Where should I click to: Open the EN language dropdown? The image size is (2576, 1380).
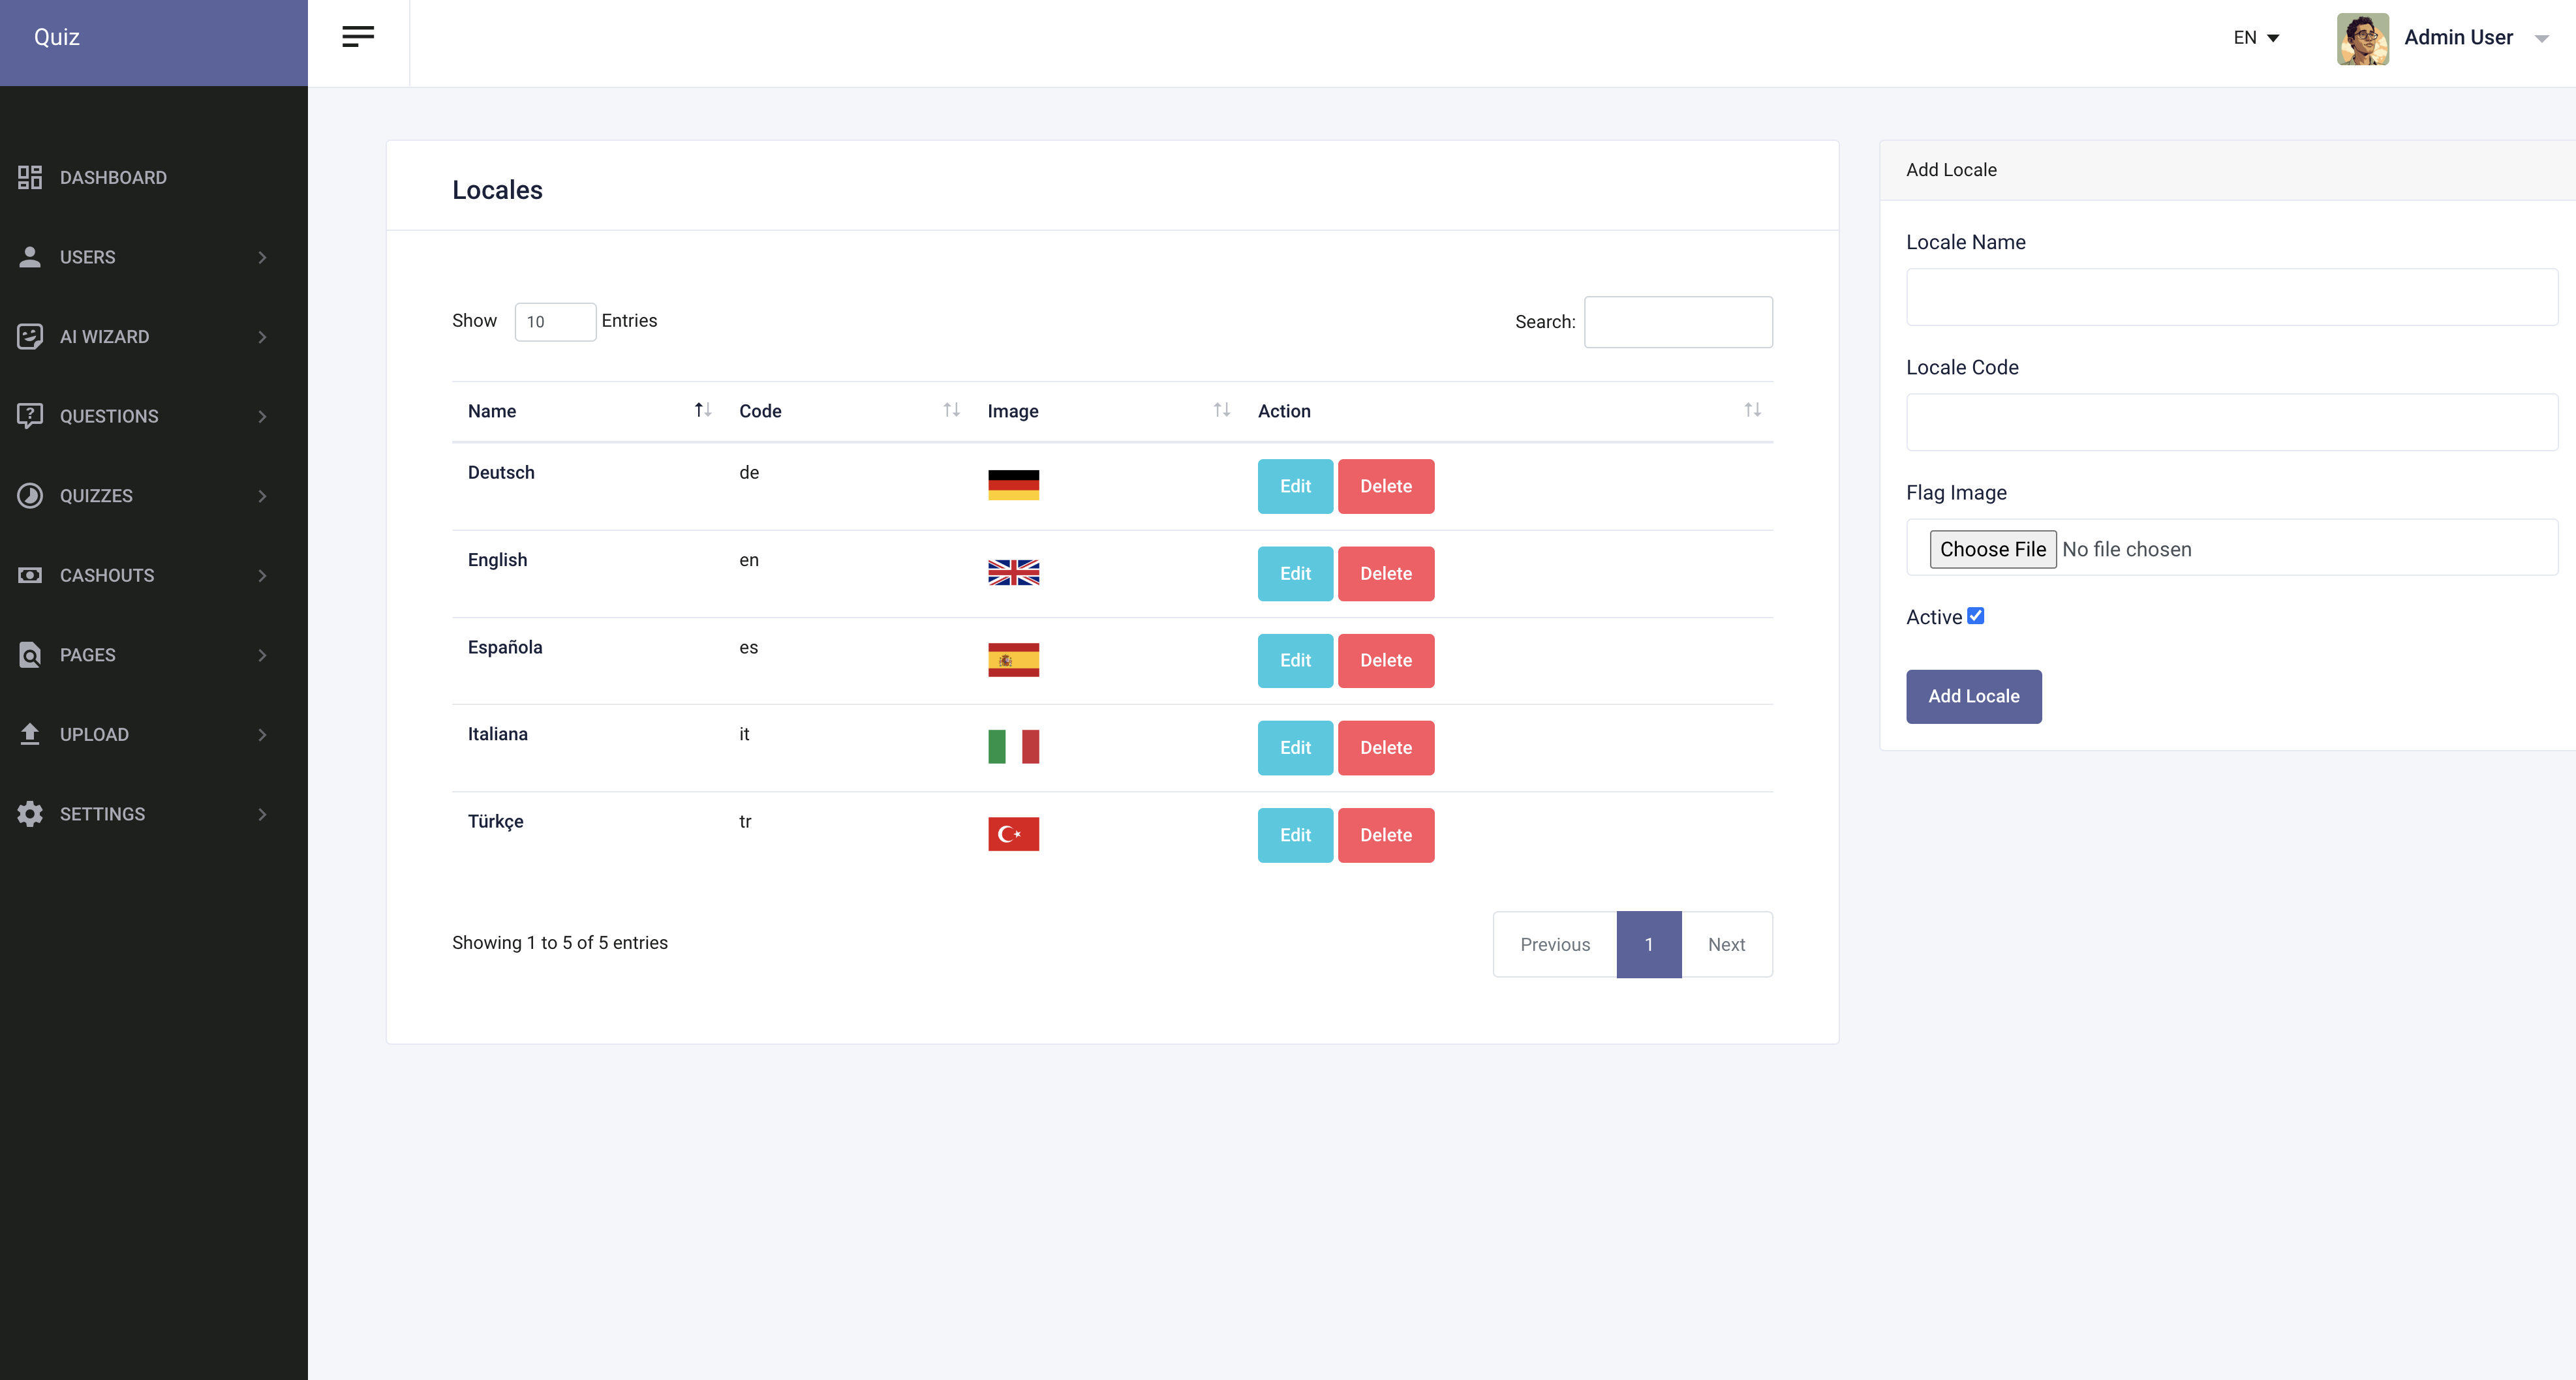point(2256,38)
